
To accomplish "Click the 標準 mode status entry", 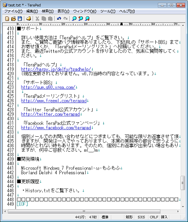I will pyautogui.click(x=105, y=217).
